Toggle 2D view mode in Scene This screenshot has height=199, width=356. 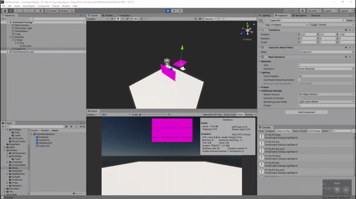[112, 19]
